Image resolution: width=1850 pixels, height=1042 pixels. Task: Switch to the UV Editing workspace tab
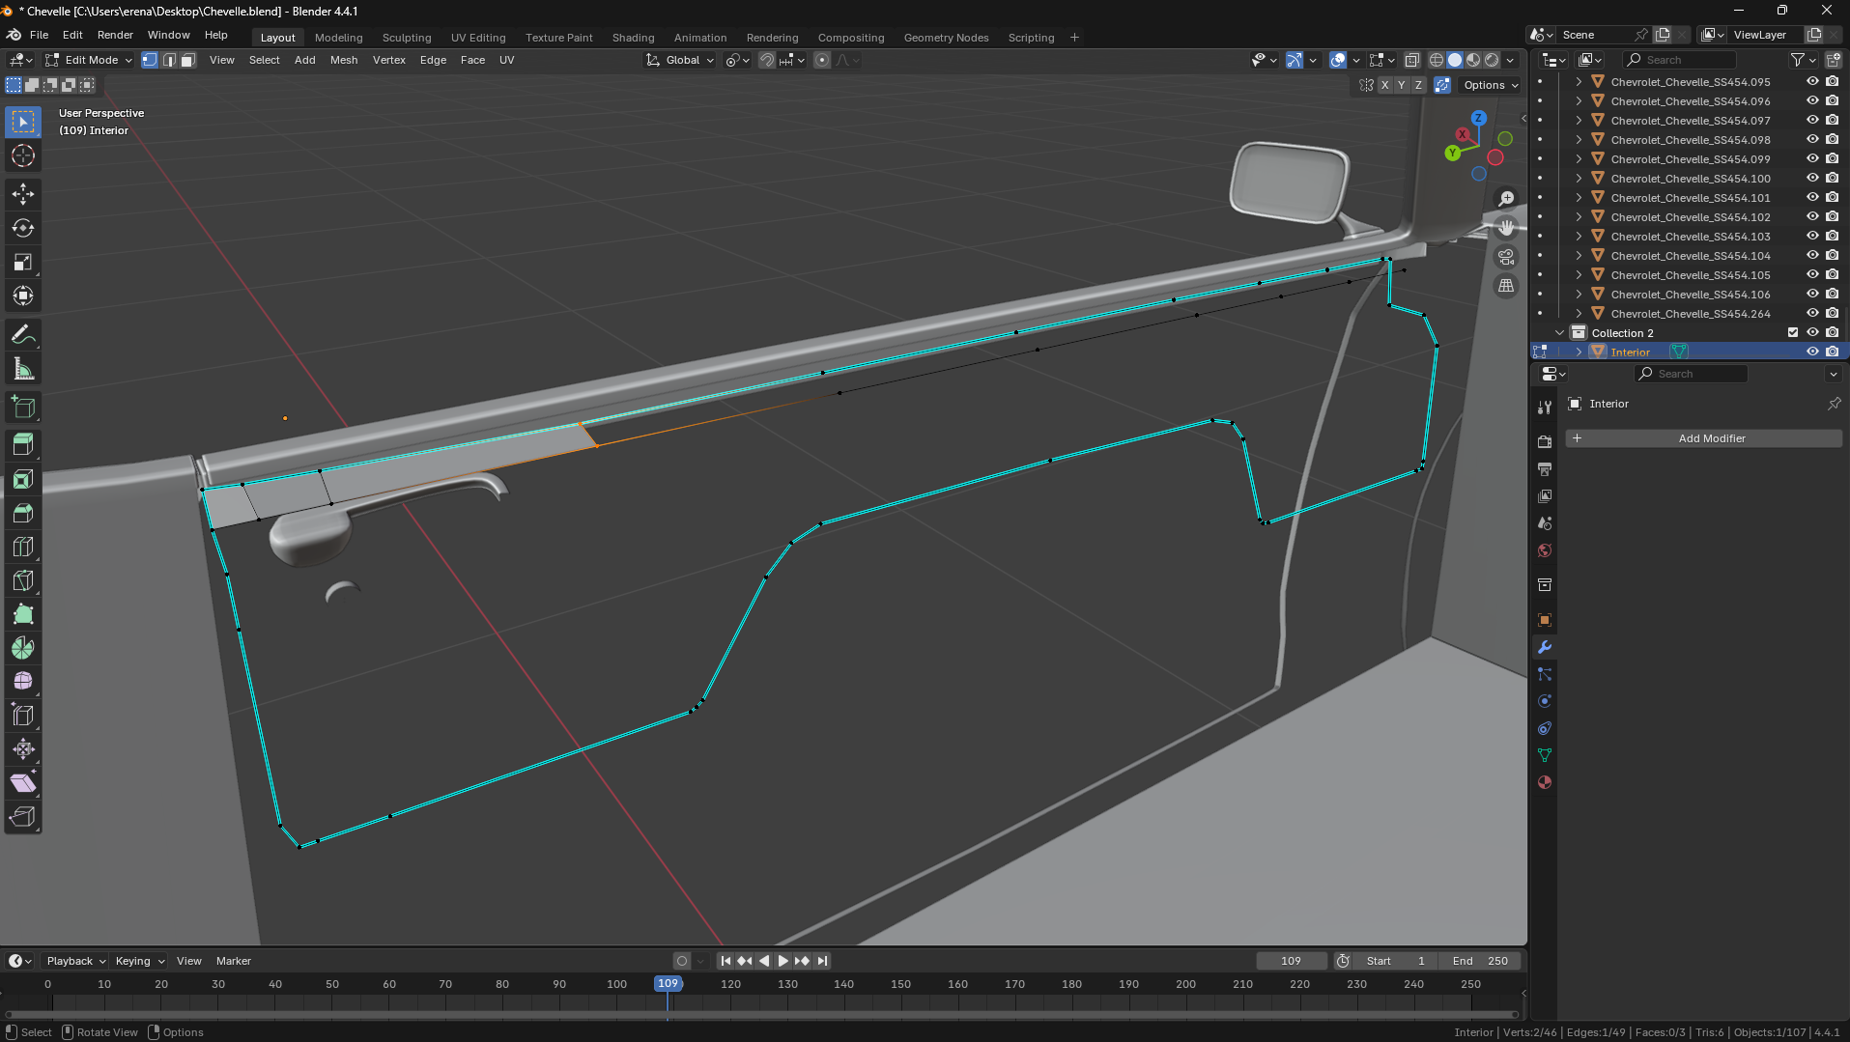tap(478, 38)
